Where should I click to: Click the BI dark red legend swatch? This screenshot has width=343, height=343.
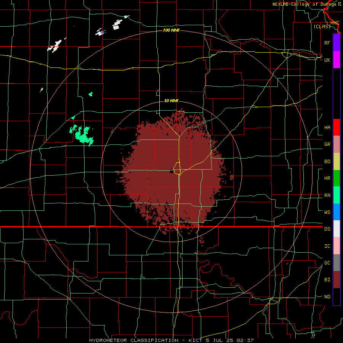(x=337, y=280)
